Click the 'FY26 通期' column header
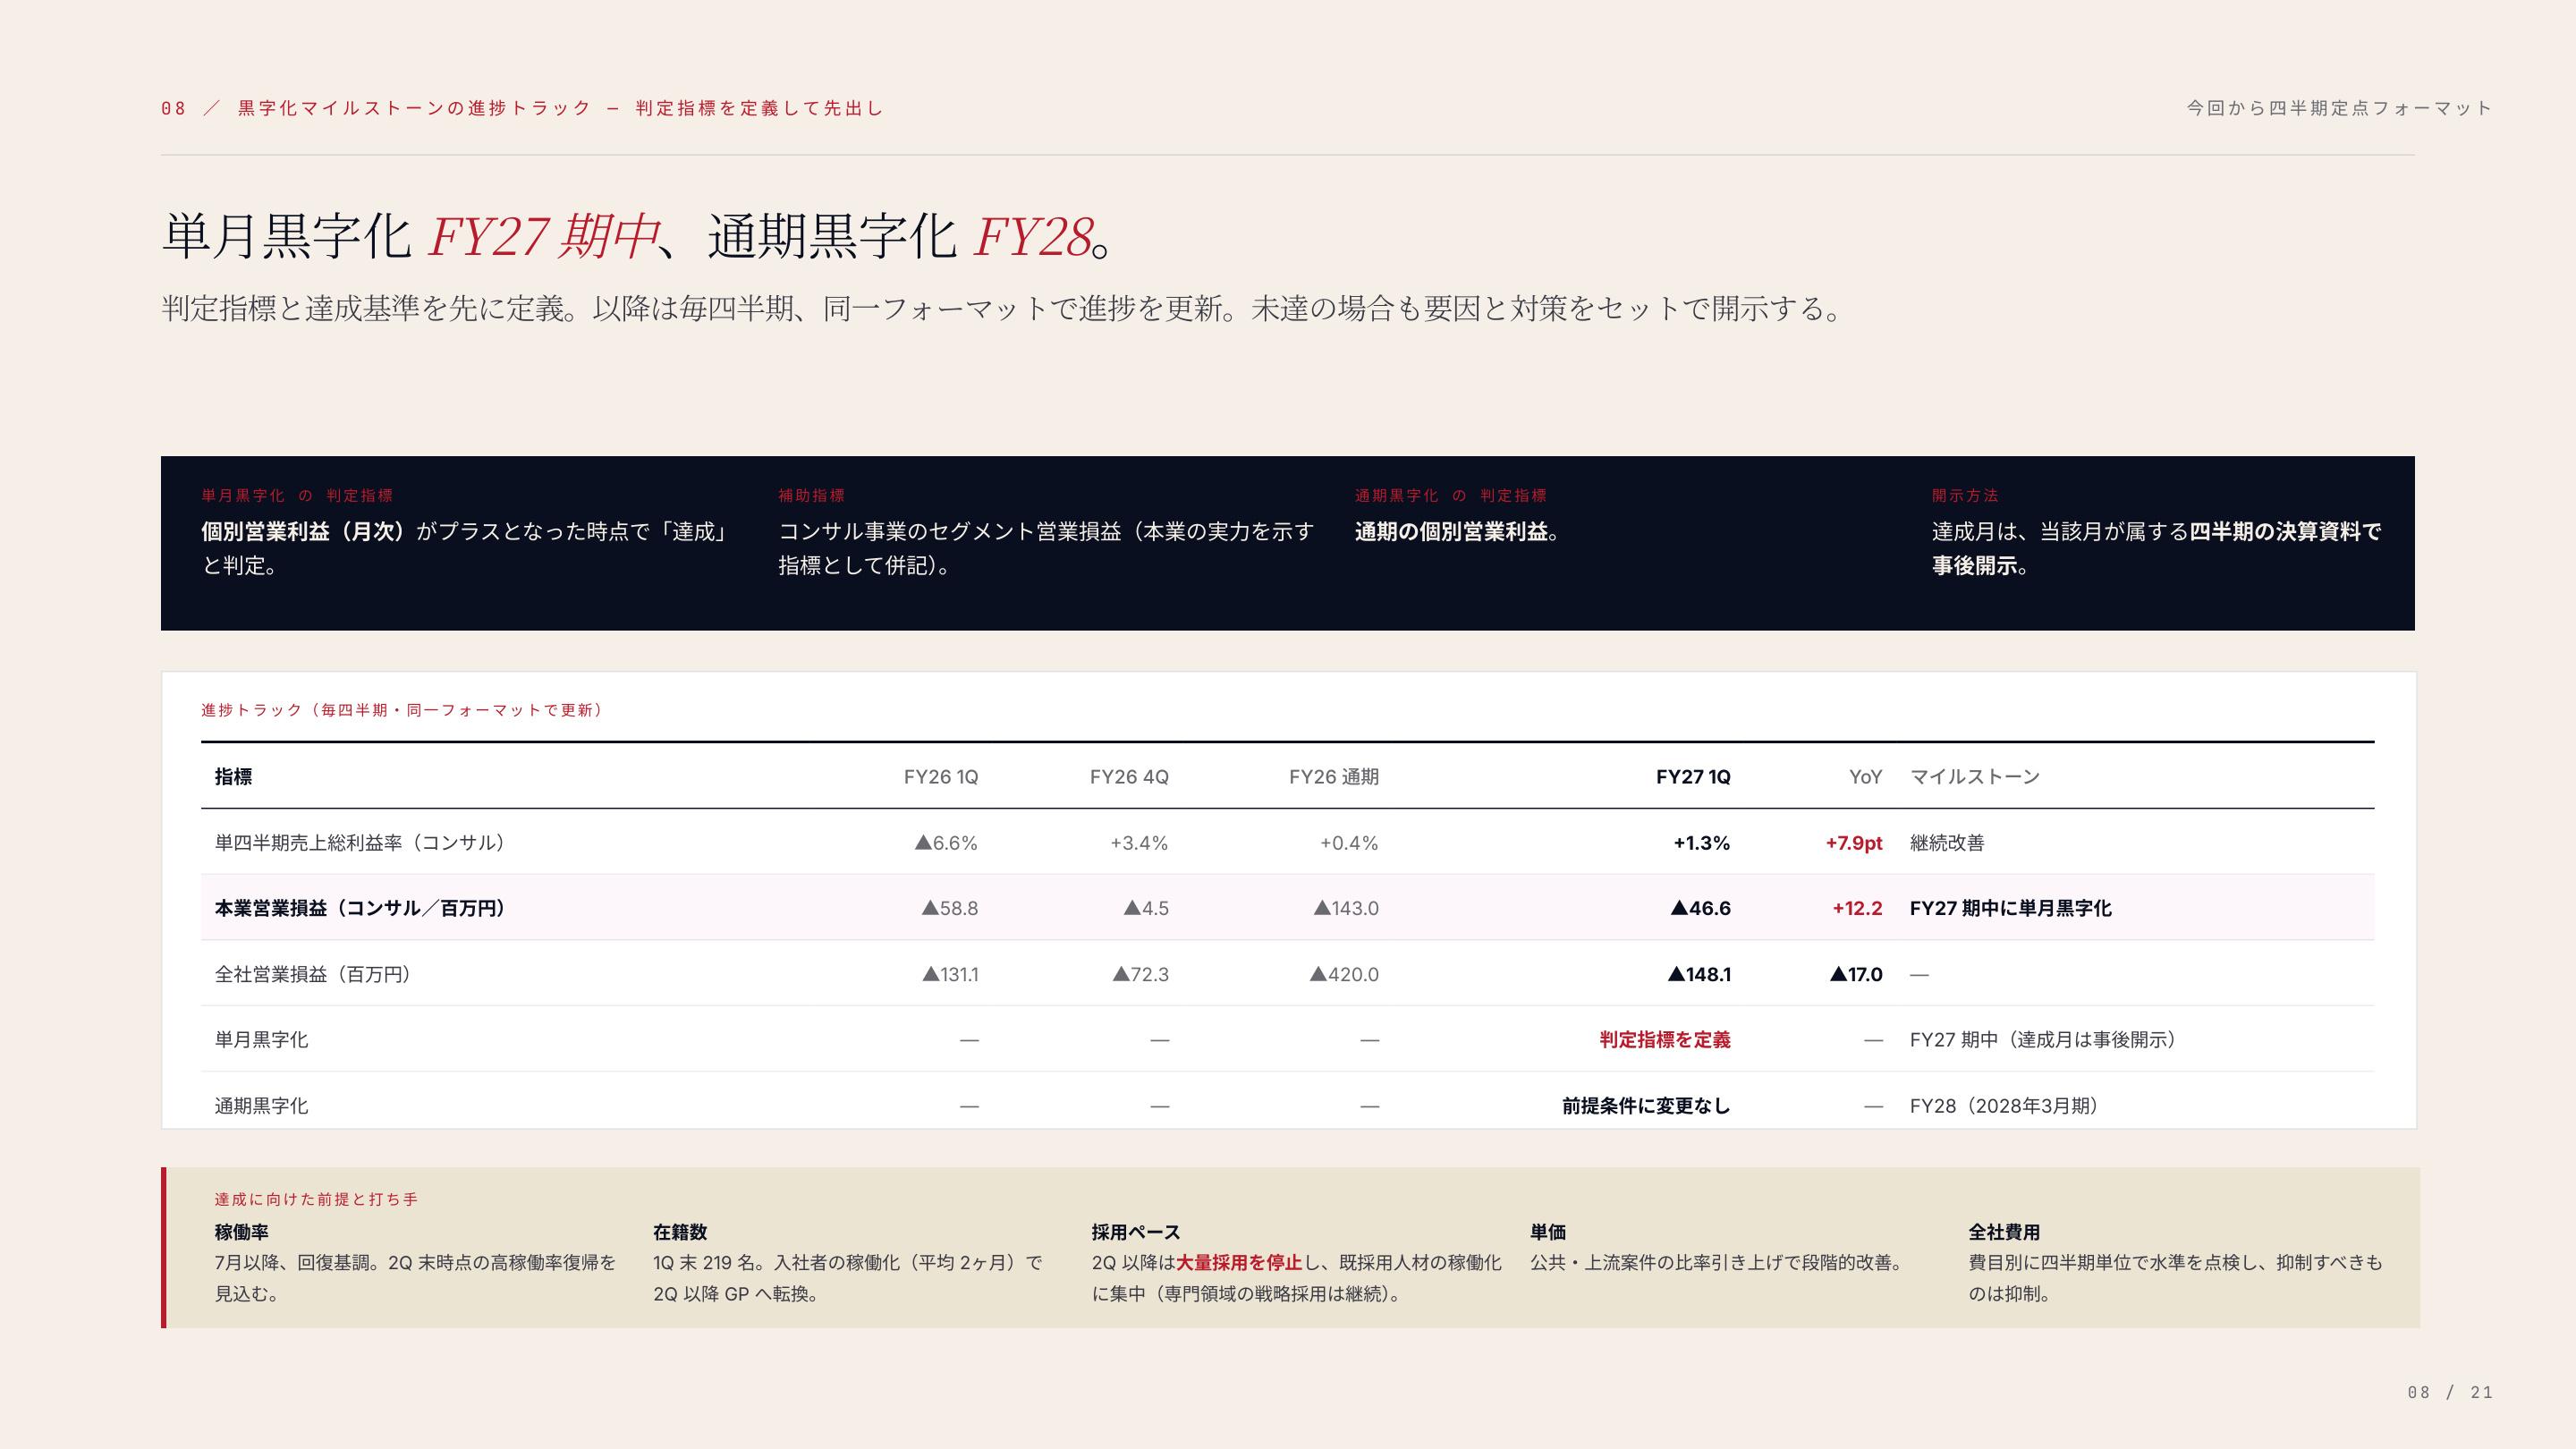Viewport: 2576px width, 1449px height. (1334, 777)
